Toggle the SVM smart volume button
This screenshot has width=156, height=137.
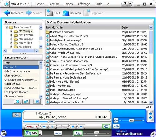coord(58,133)
